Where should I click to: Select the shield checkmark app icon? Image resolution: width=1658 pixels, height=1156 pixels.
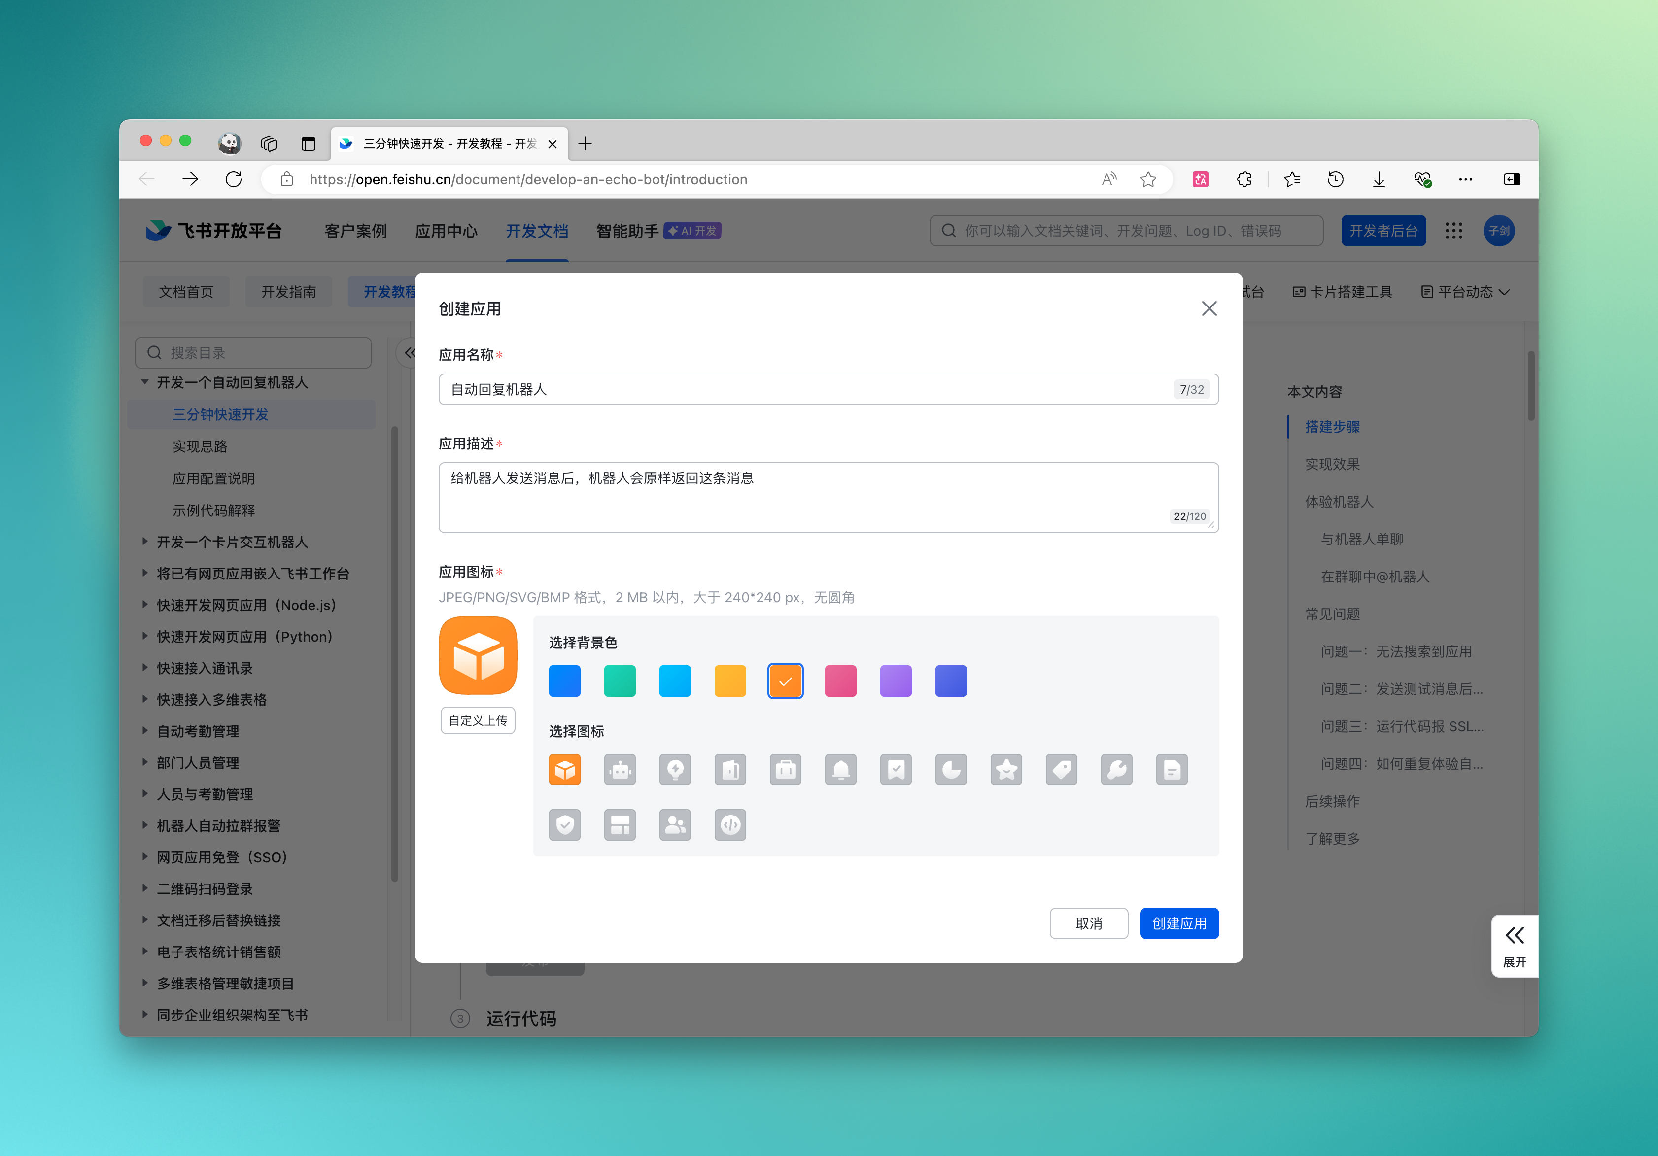coord(565,824)
